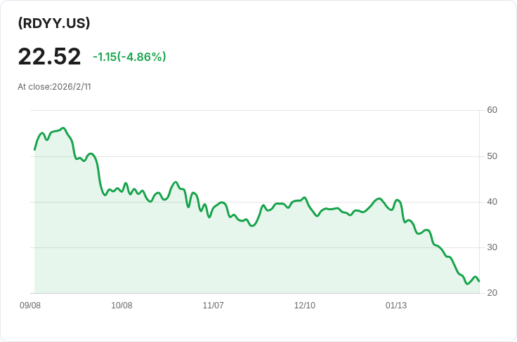Click the 30 y-axis price label
The image size is (517, 342).
coord(492,247)
